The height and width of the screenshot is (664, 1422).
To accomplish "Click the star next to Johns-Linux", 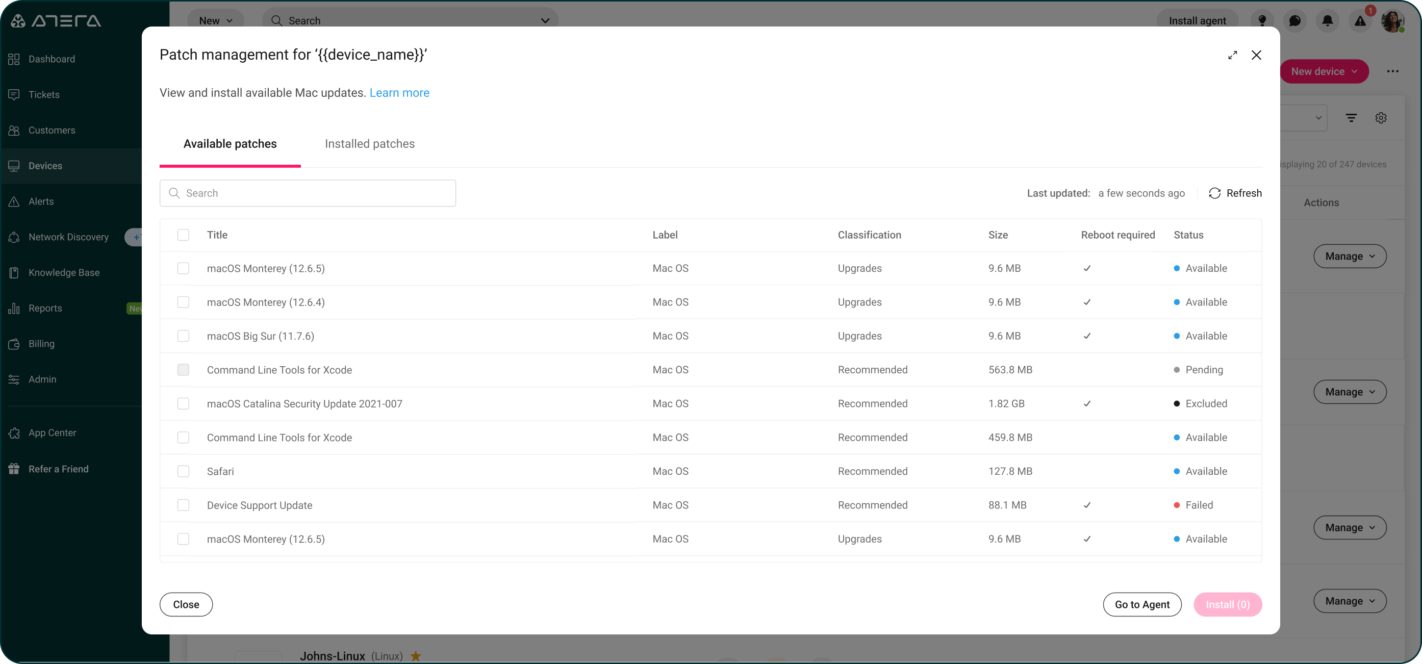I will point(416,656).
